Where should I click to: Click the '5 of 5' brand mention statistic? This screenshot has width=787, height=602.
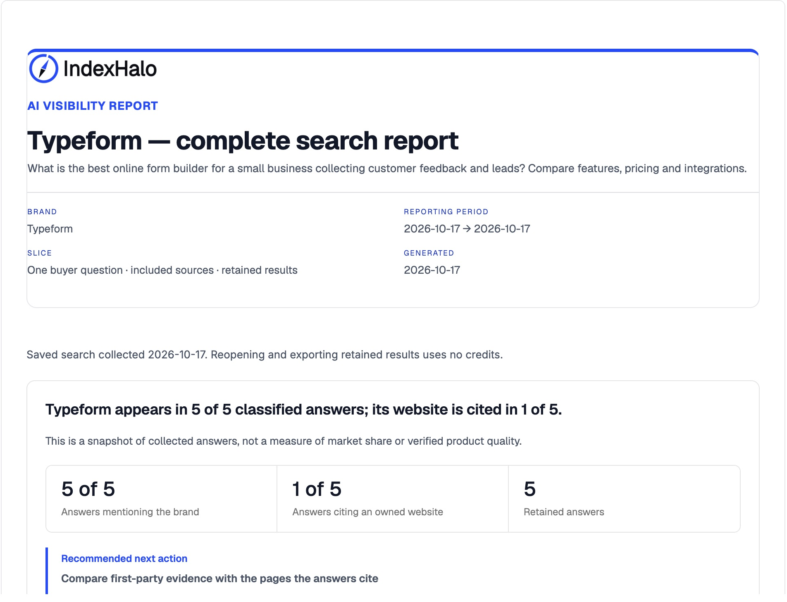(88, 489)
